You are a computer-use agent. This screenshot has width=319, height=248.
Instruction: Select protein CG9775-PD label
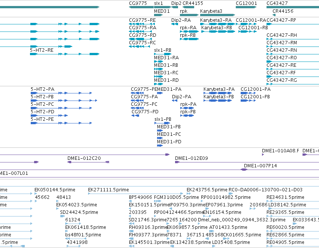pyautogui.click(x=145, y=112)
